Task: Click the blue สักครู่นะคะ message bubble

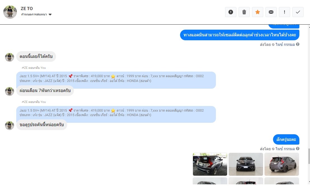Action: pos(286,139)
